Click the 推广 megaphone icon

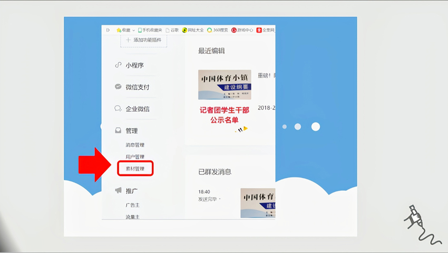[x=118, y=190]
